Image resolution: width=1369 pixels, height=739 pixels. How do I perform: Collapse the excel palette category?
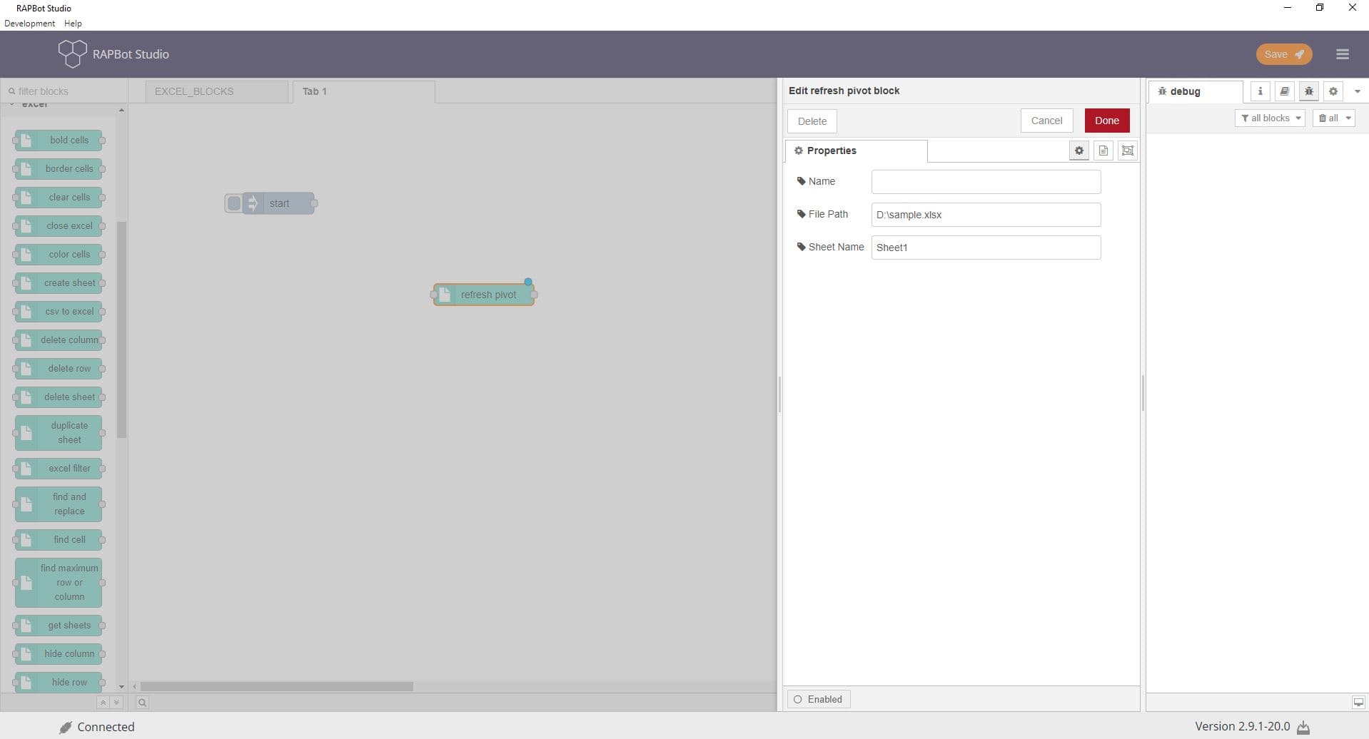[x=34, y=105]
